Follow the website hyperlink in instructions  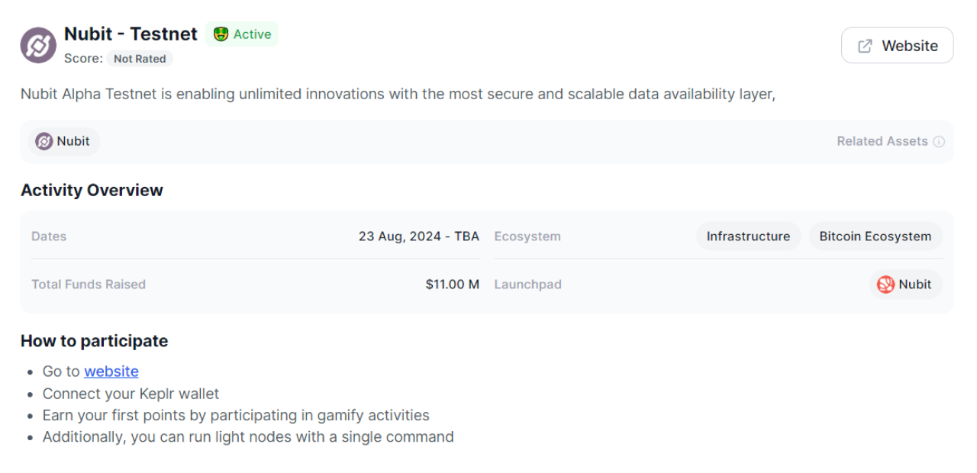(111, 372)
